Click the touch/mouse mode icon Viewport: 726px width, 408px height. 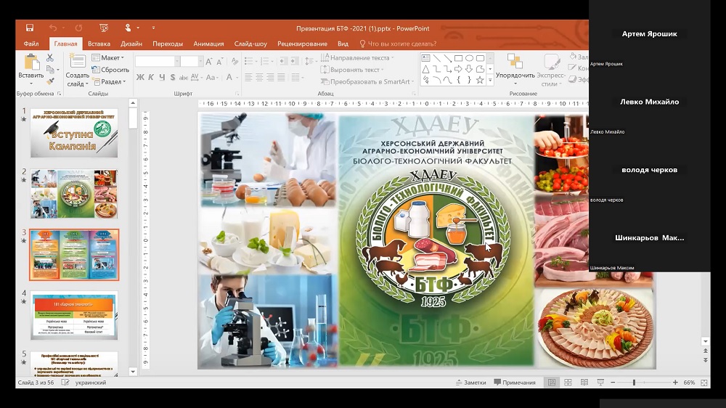pyautogui.click(x=129, y=28)
